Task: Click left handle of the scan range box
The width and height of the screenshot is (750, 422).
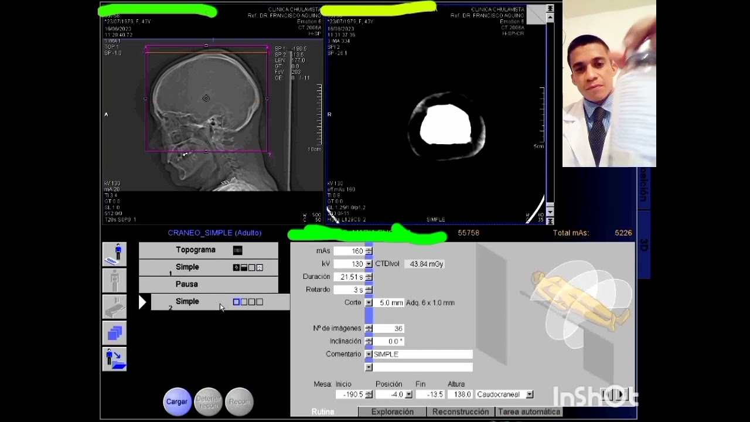Action: (145, 98)
